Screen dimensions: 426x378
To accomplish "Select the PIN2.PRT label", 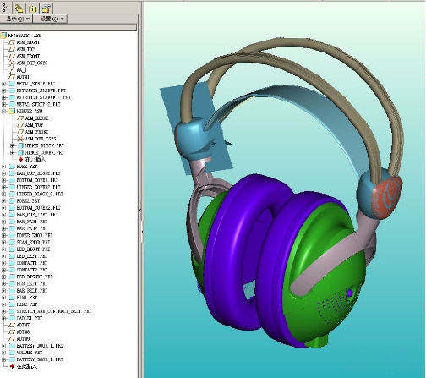I will pyautogui.click(x=27, y=304).
